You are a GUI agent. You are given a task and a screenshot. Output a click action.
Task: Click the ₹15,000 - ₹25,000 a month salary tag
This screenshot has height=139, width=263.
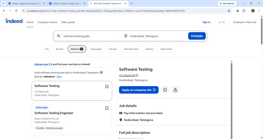(x=49, y=128)
